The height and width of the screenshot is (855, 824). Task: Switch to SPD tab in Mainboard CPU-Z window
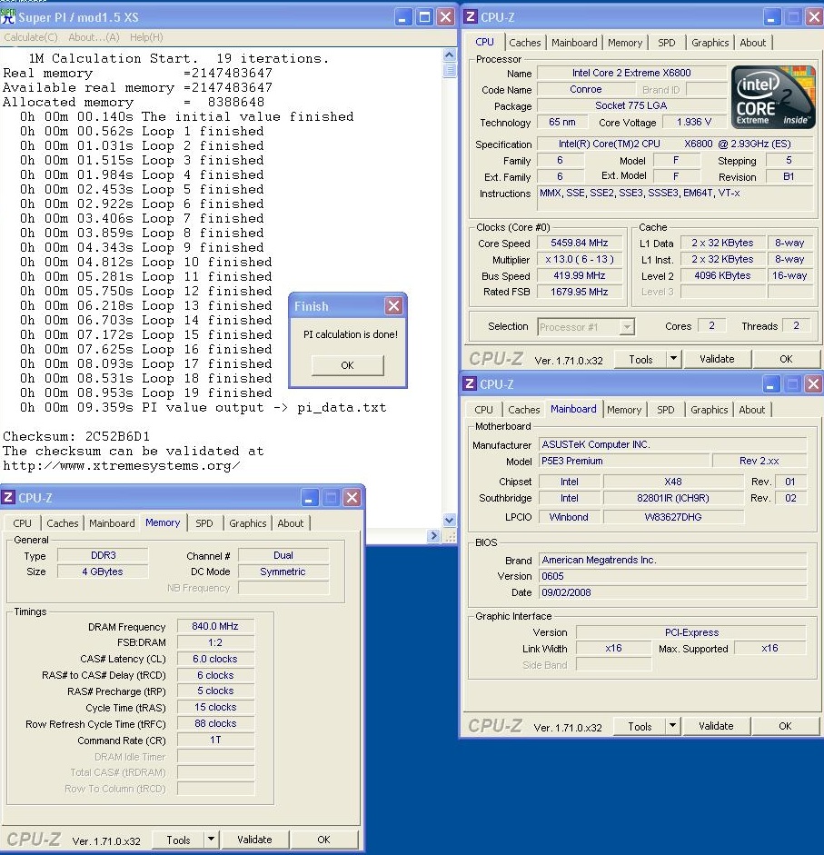pos(665,410)
